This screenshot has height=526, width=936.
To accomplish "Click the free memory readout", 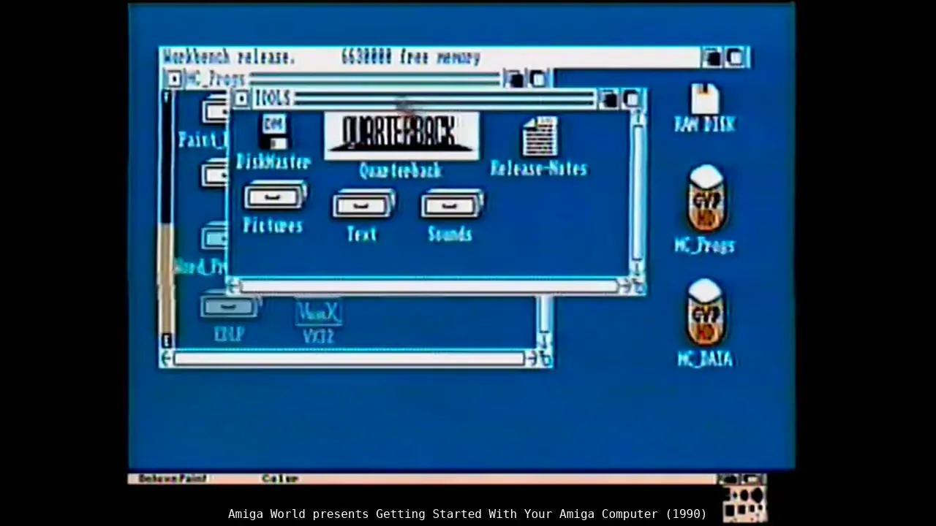I will [x=410, y=58].
